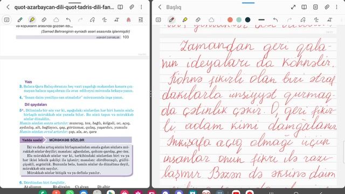This screenshot has height=194, width=345.
Task: Open reading mode in the left PDF note
Action: click(x=120, y=7)
